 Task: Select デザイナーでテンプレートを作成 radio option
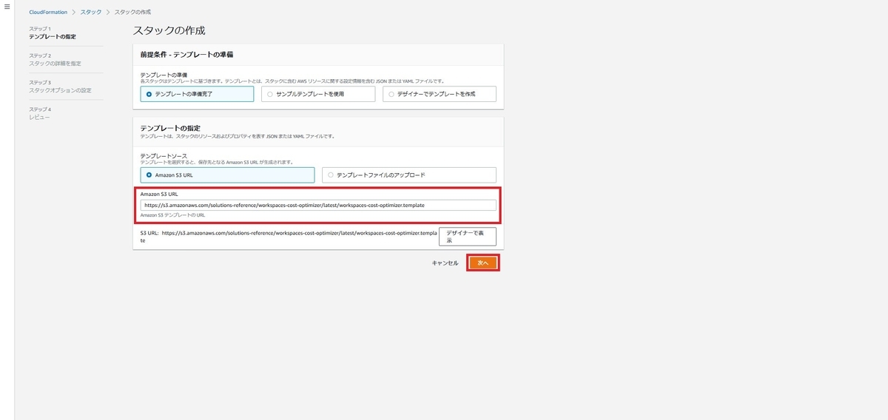pos(439,94)
